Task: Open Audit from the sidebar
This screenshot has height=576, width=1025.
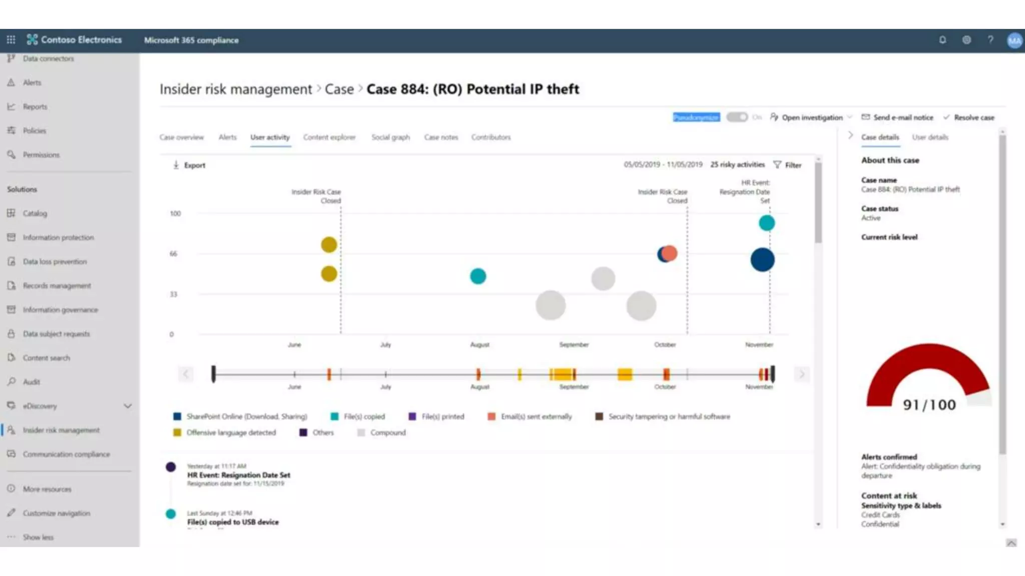Action: tap(31, 382)
